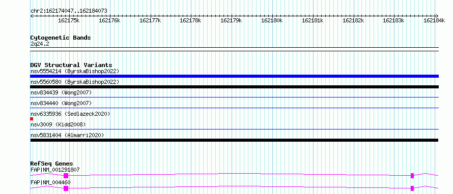Open variant nsv834440 (Wong2007) label
453x194 pixels.
tap(61, 103)
